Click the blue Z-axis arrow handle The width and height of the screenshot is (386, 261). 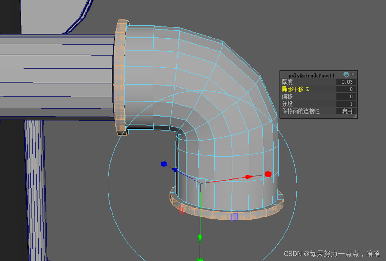(x=174, y=170)
